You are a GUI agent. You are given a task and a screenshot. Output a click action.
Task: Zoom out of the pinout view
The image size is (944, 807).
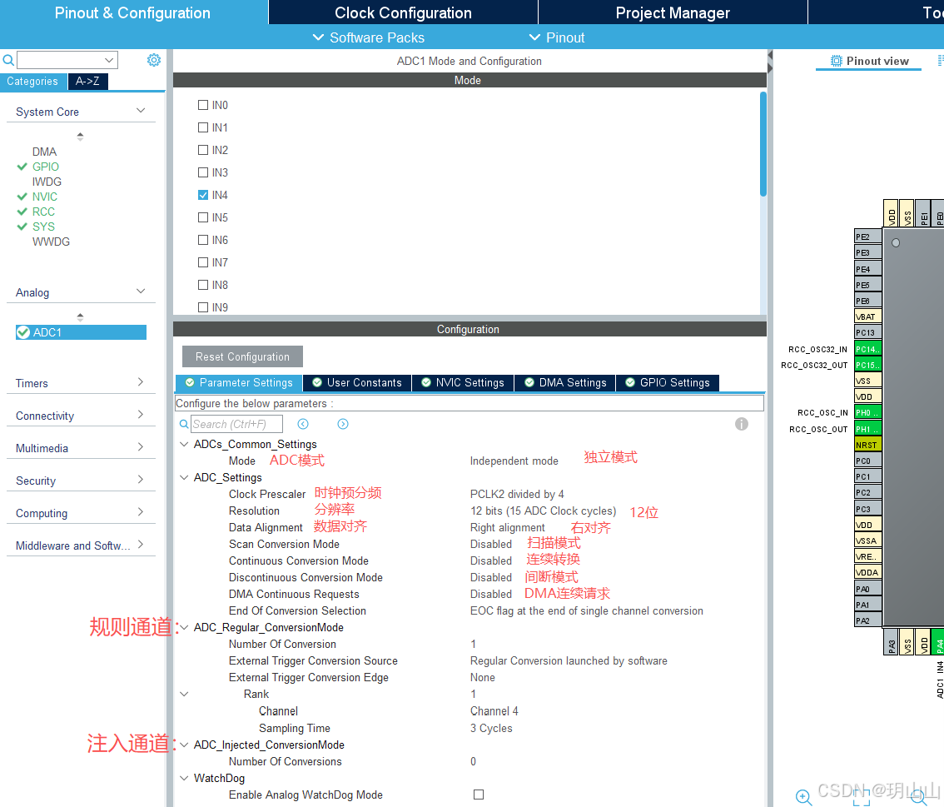[916, 797]
